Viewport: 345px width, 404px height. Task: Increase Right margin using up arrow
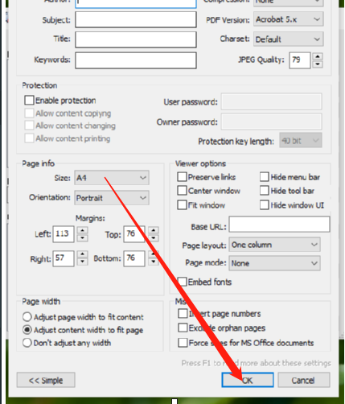click(83, 254)
